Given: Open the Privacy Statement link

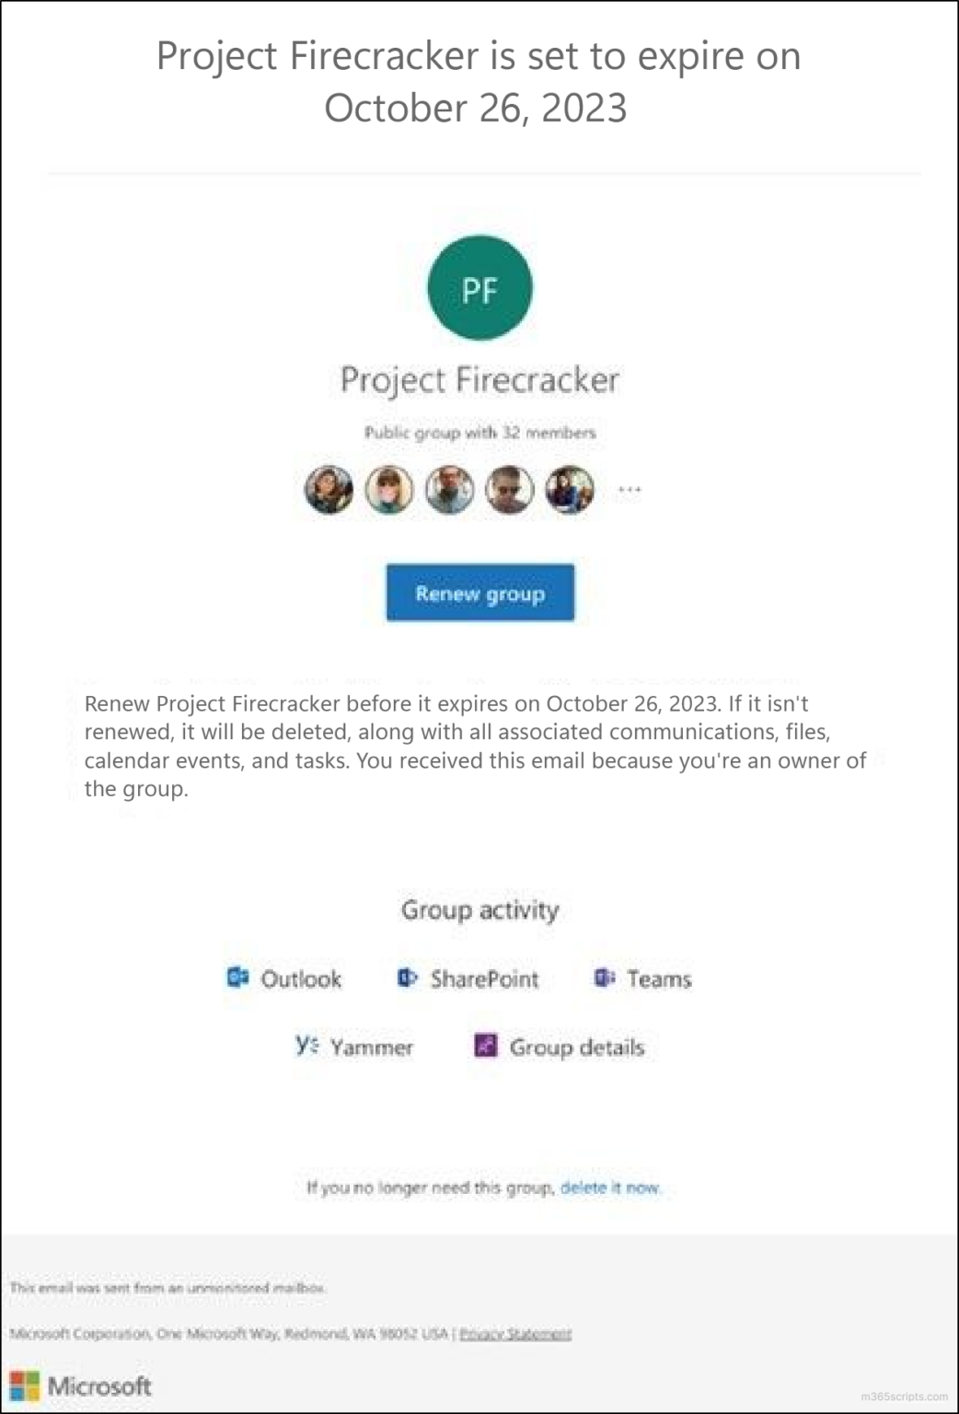Looking at the screenshot, I should pos(517,1332).
